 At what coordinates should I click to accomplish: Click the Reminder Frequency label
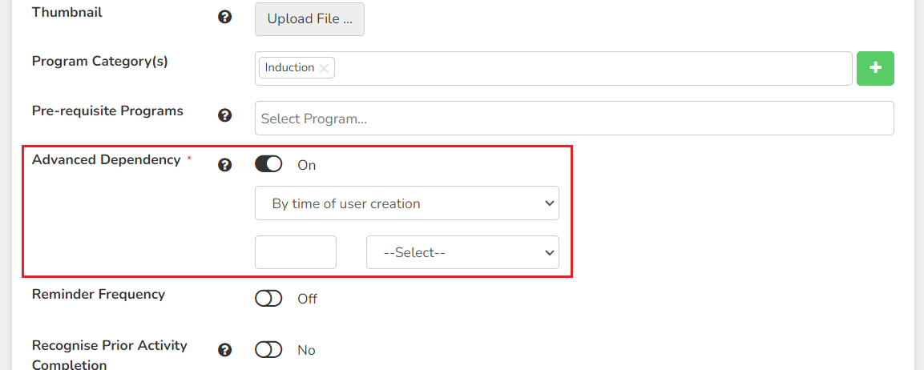coord(99,294)
